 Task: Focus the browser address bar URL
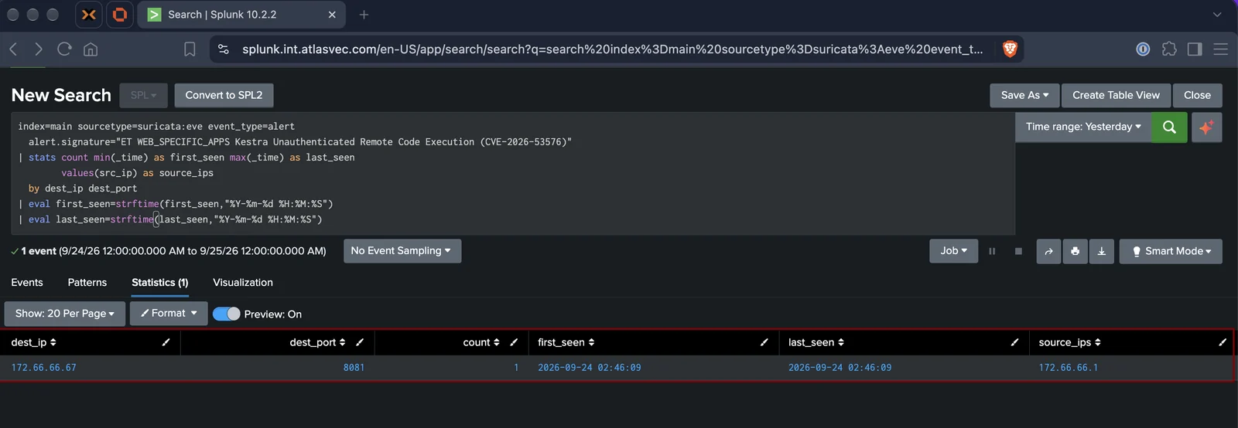pos(612,49)
